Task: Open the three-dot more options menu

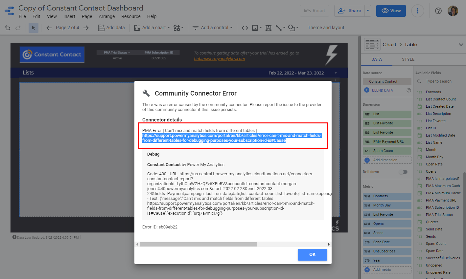Action: tap(418, 11)
